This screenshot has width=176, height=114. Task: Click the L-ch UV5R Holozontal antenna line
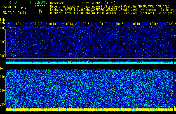pyautogui.click(x=113, y=10)
